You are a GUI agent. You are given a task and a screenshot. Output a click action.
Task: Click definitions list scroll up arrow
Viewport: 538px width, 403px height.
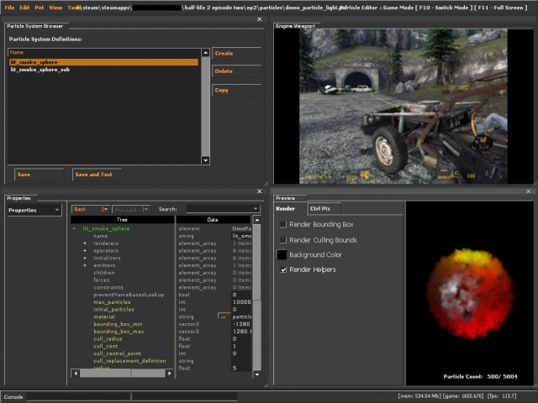pos(205,52)
